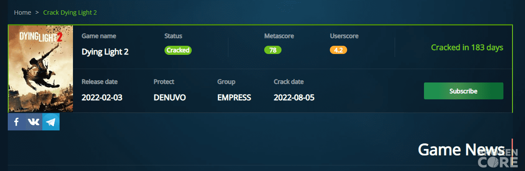Click the Game News heading

[x=461, y=149]
